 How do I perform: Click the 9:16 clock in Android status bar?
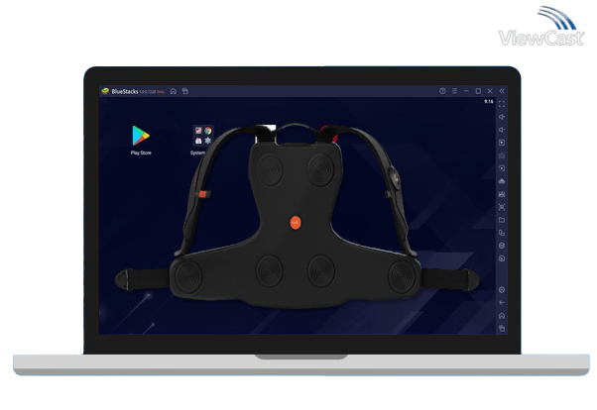click(x=489, y=102)
